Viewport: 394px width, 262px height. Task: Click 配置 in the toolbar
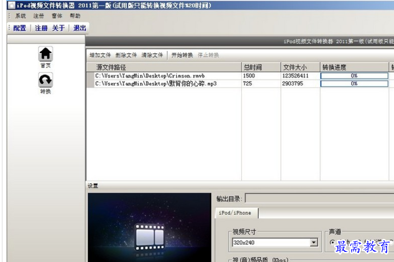pos(20,28)
